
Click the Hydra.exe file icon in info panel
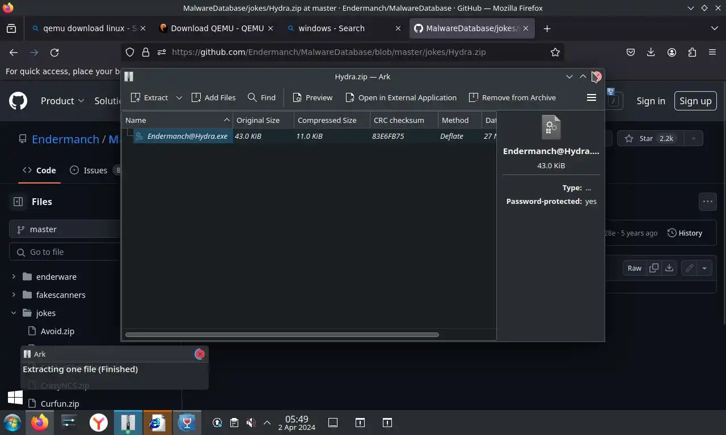pos(551,127)
